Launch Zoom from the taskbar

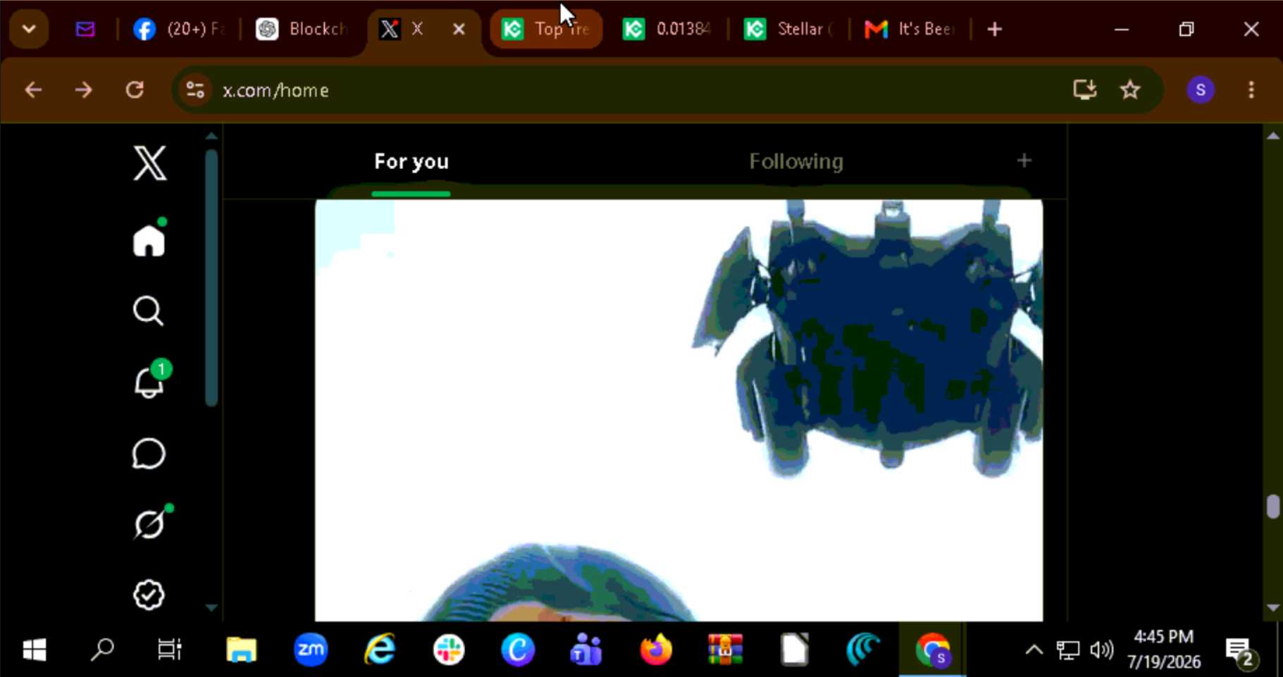pyautogui.click(x=311, y=650)
